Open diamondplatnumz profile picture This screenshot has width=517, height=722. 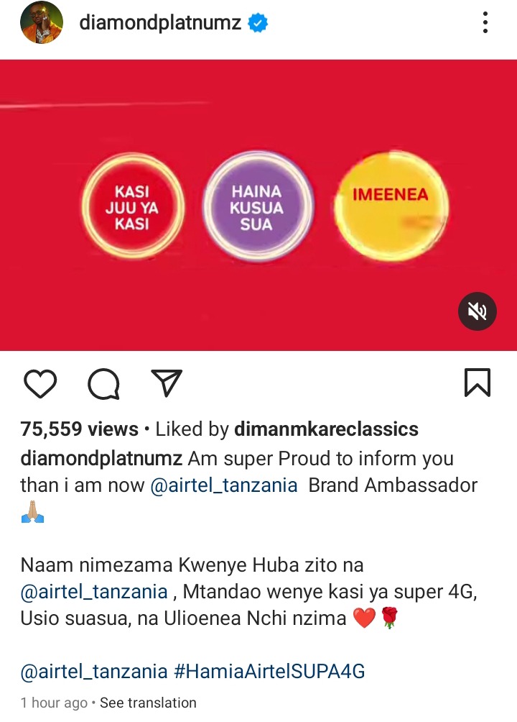pyautogui.click(x=42, y=22)
